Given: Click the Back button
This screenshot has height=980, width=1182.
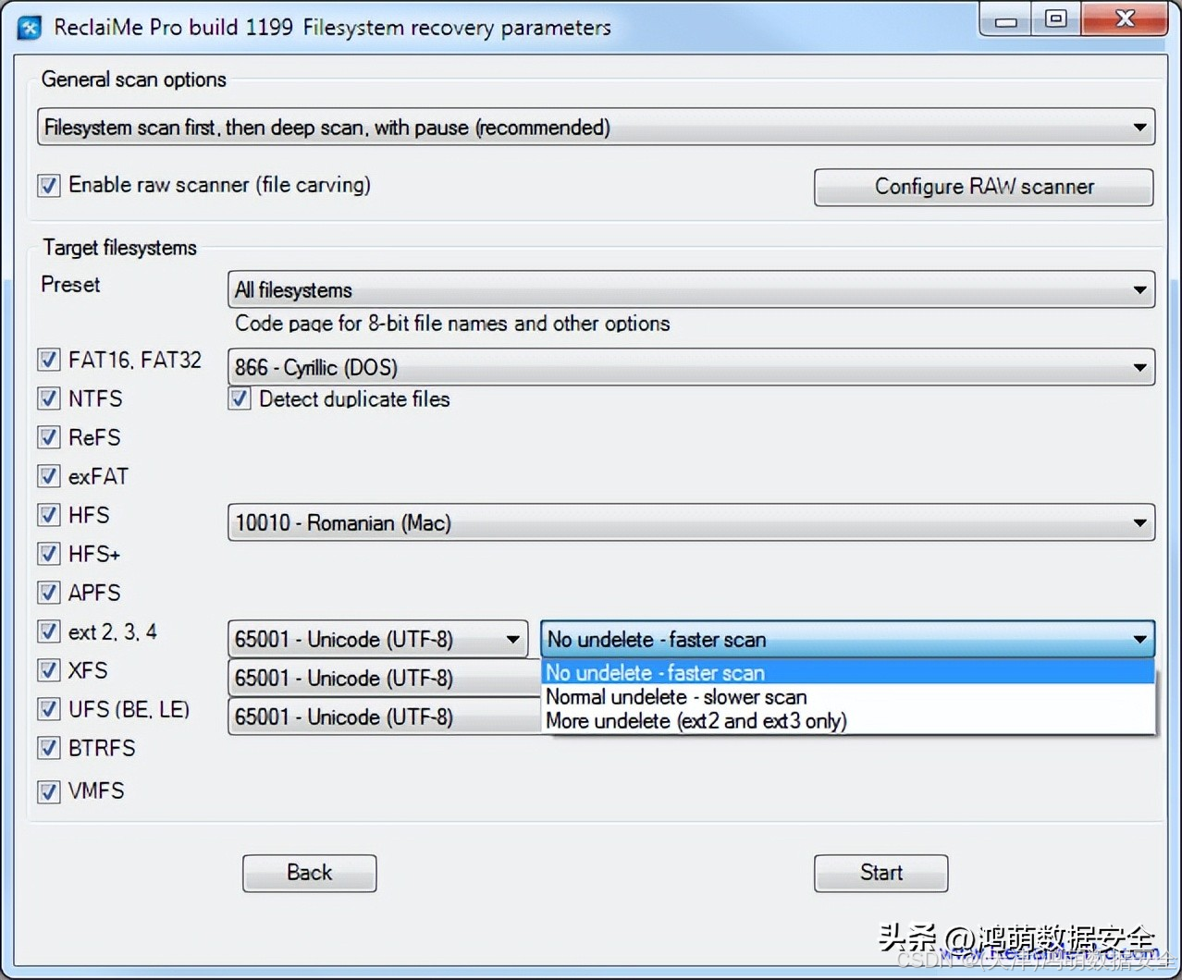Looking at the screenshot, I should click(309, 872).
